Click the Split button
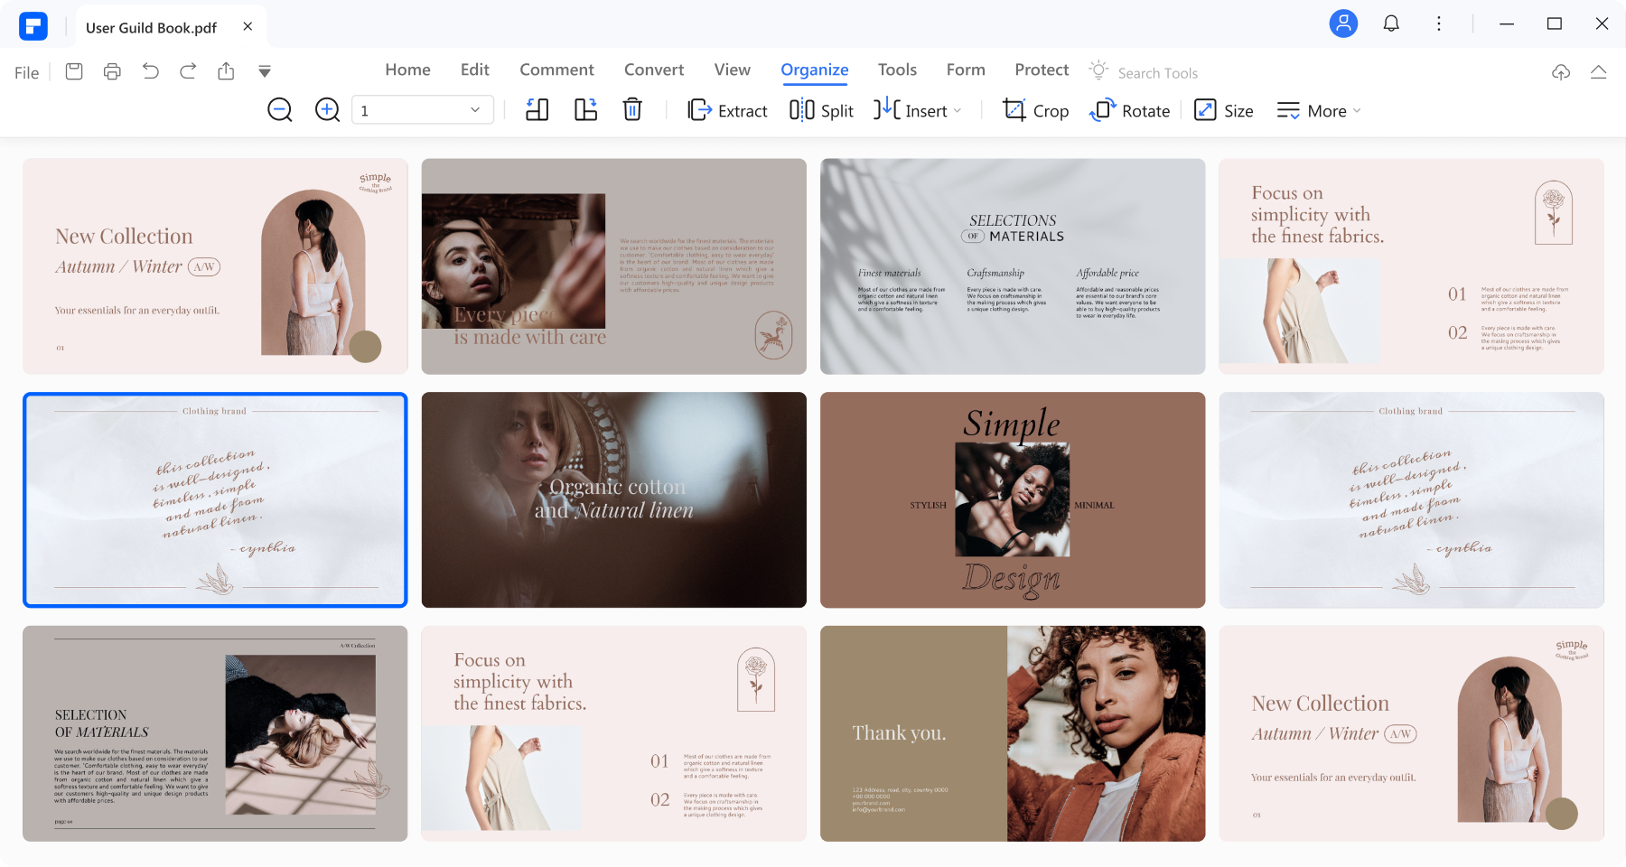 (x=821, y=110)
